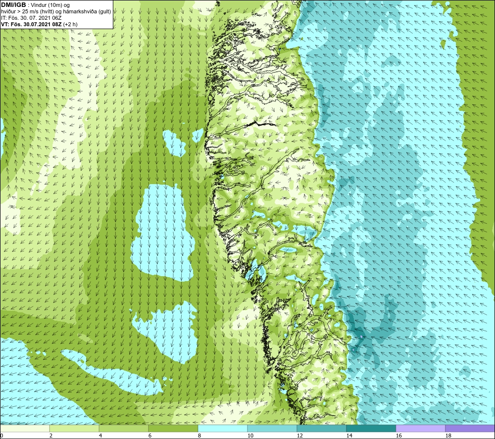The width and height of the screenshot is (495, 439).
Task: Click the '16' label on the wind scale
Action: tap(398, 436)
